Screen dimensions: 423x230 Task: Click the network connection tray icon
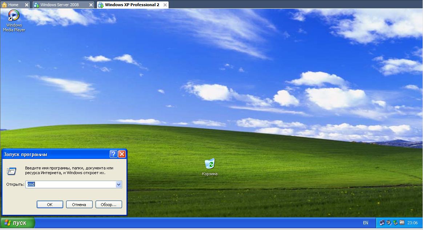[382, 223]
